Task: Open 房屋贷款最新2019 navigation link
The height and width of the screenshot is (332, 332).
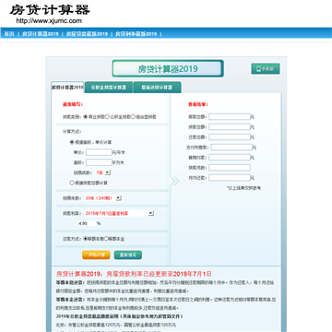Action: click(87, 34)
